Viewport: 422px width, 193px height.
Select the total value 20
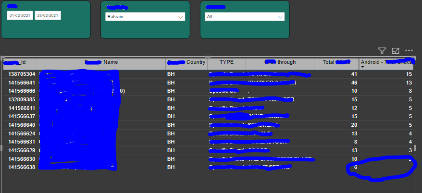pyautogui.click(x=354, y=125)
